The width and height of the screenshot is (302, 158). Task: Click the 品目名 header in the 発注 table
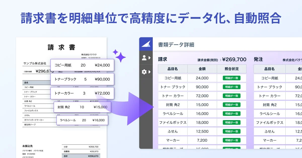(269, 69)
